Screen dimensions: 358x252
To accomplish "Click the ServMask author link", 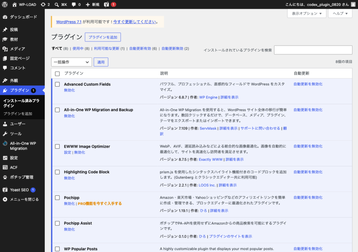I will 208,128.
